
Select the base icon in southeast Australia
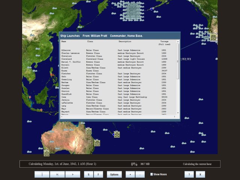(x=97, y=143)
